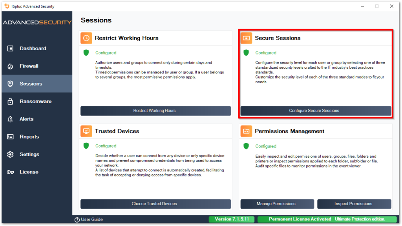The height and width of the screenshot is (226, 402).
Task: Open the Dashboard section icon
Action: point(10,48)
